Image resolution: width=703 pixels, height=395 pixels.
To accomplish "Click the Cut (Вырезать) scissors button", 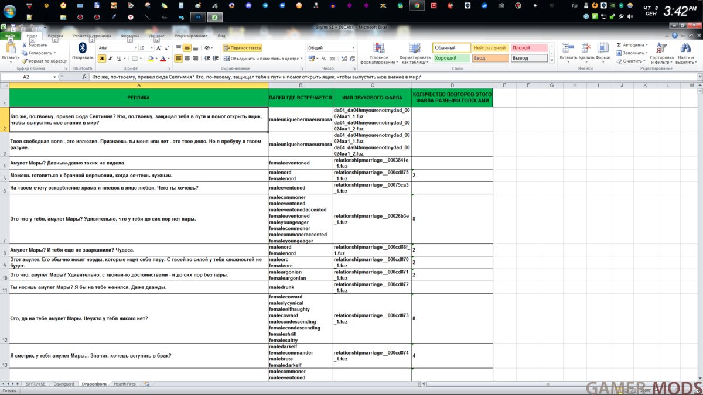I will (x=35, y=45).
